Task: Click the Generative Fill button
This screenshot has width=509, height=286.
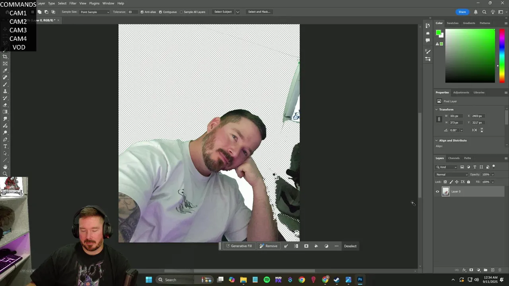Action: pyautogui.click(x=239, y=246)
